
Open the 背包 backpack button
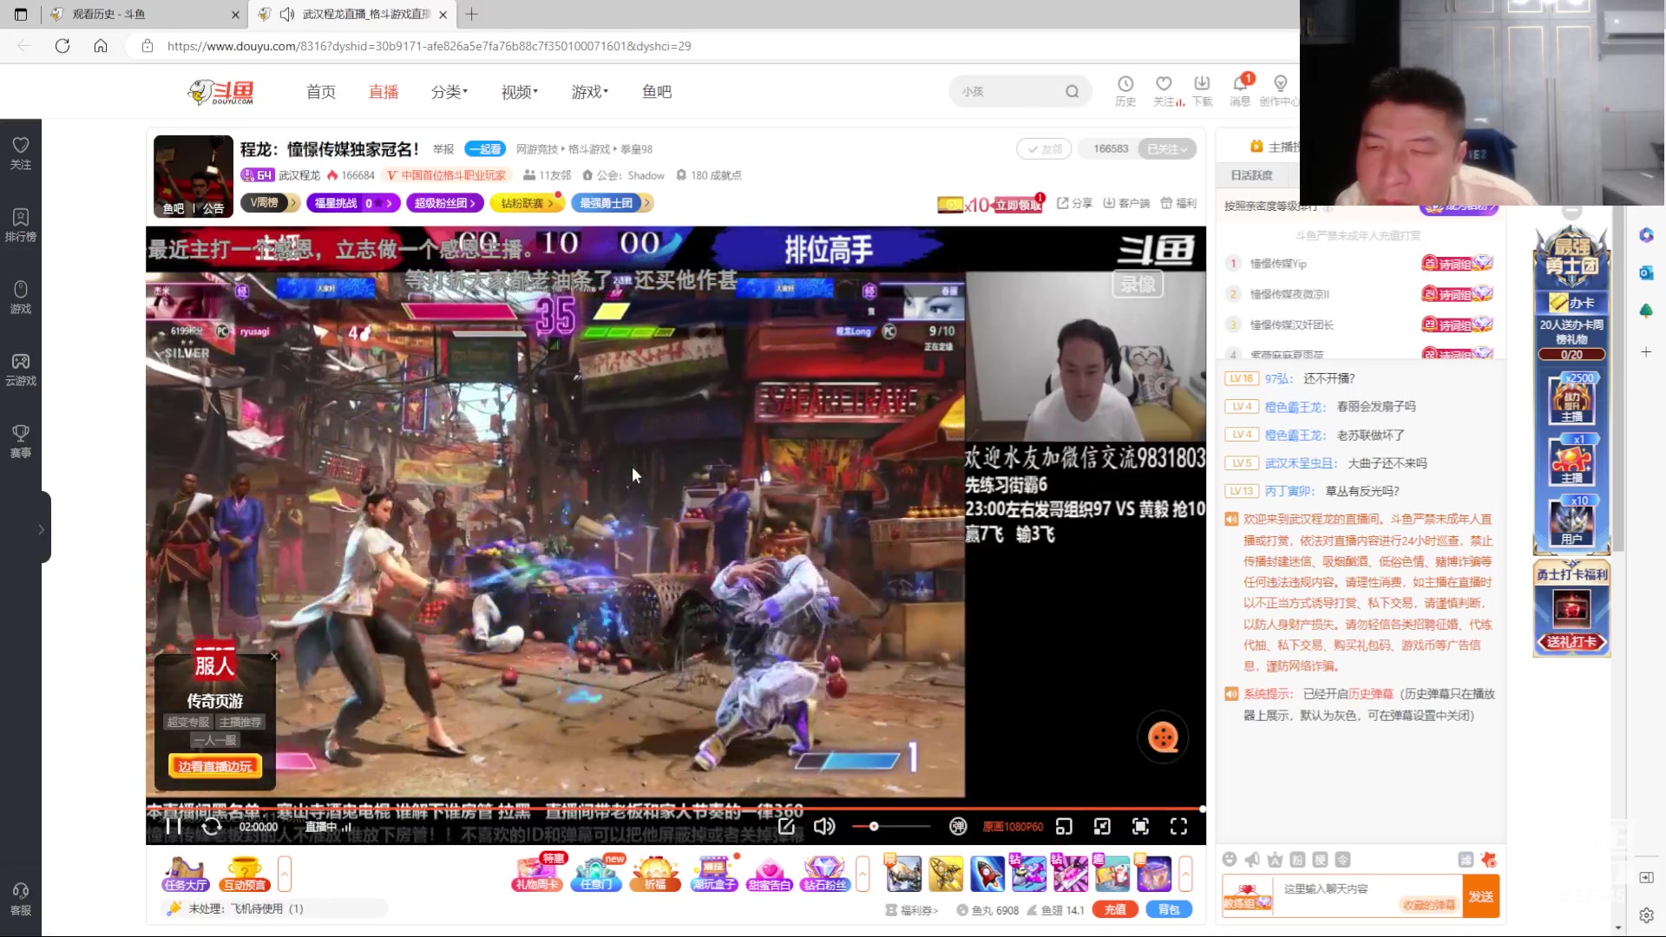(x=1169, y=909)
